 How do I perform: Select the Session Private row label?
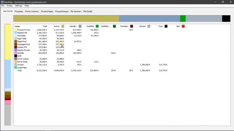click(x=23, y=50)
